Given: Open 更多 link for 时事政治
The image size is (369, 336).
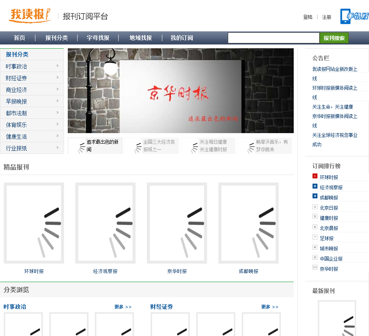Looking at the screenshot, I should (123, 307).
